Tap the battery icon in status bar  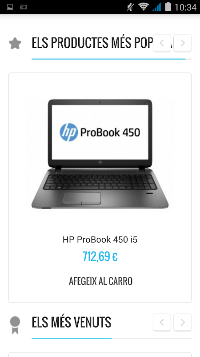click(168, 7)
